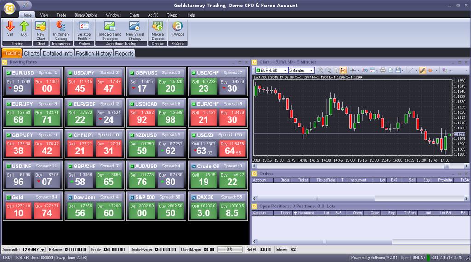This screenshot has width=471, height=262.
Task: Expand line tool dropdown arrow
Action: 416,71
